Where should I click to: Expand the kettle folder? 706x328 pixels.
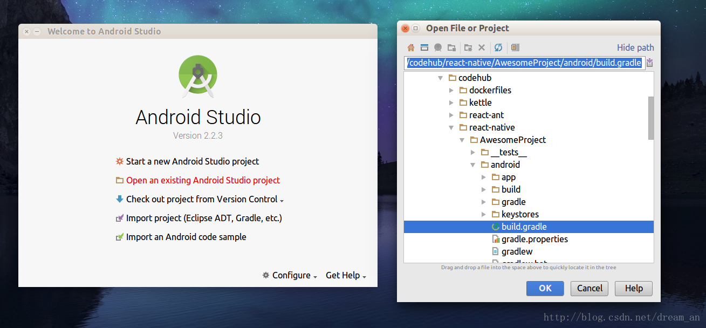[x=451, y=103]
